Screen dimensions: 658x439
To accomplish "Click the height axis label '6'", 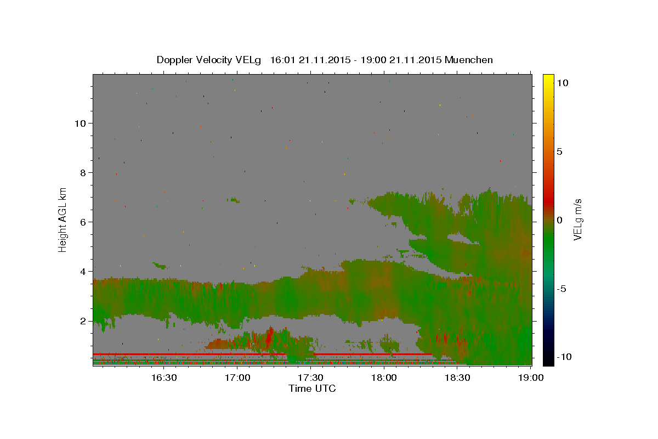I will pos(83,222).
